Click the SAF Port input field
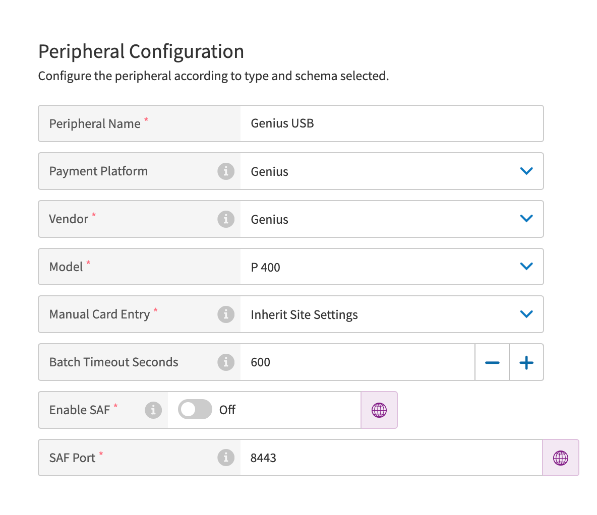 [x=391, y=458]
